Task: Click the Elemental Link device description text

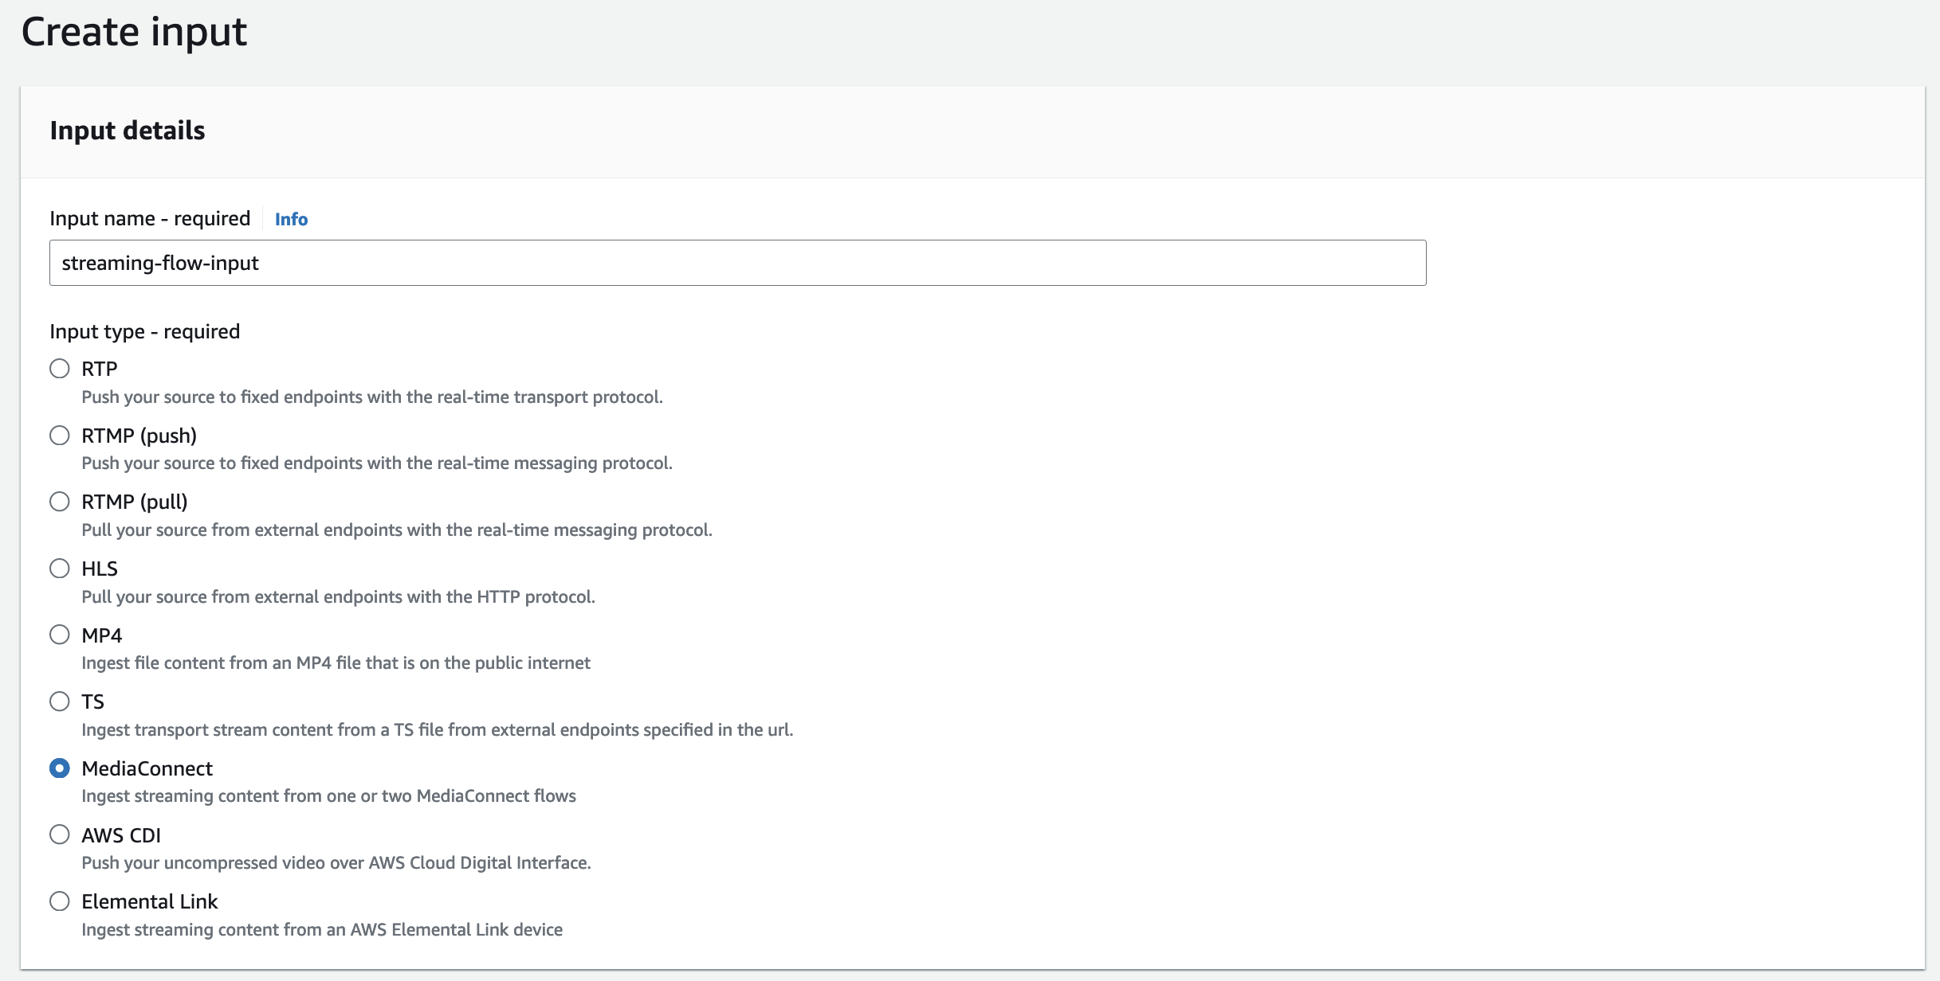Action: point(322,930)
